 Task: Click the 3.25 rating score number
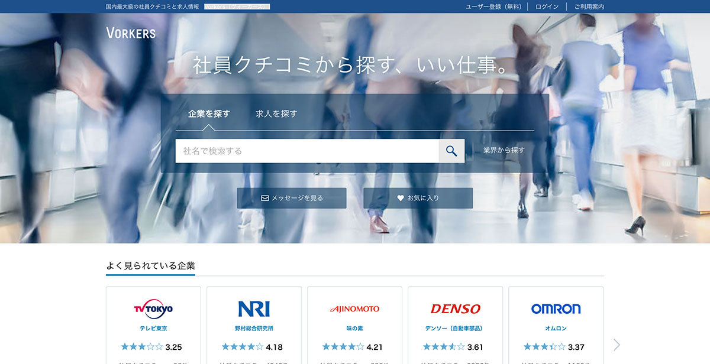pos(173,347)
